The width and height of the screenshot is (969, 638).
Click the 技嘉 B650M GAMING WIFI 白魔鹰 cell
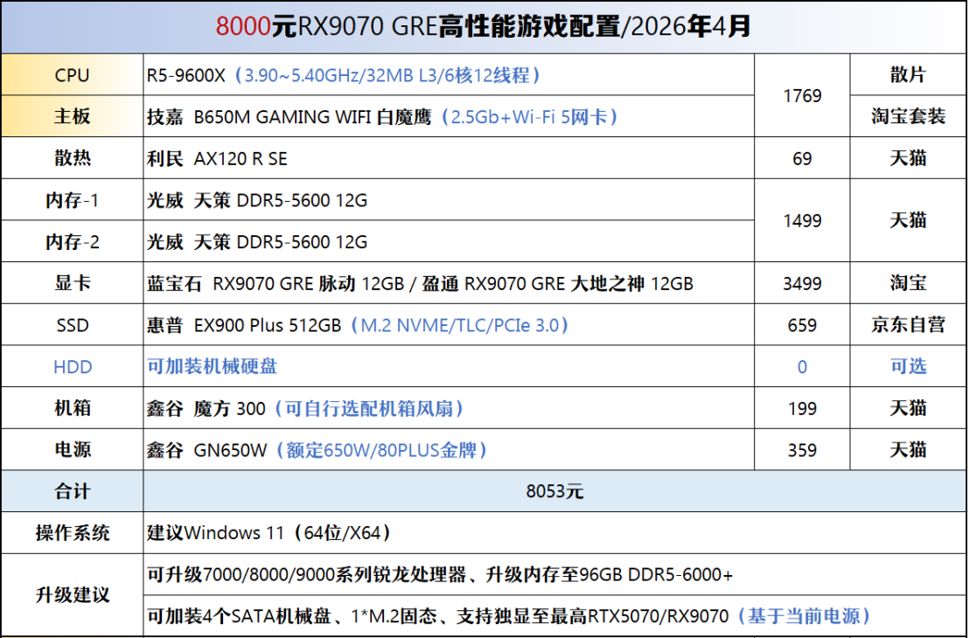[449, 116]
